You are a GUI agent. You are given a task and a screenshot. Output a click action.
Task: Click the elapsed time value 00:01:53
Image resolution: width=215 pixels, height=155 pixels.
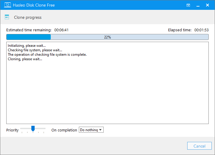pos(202,30)
